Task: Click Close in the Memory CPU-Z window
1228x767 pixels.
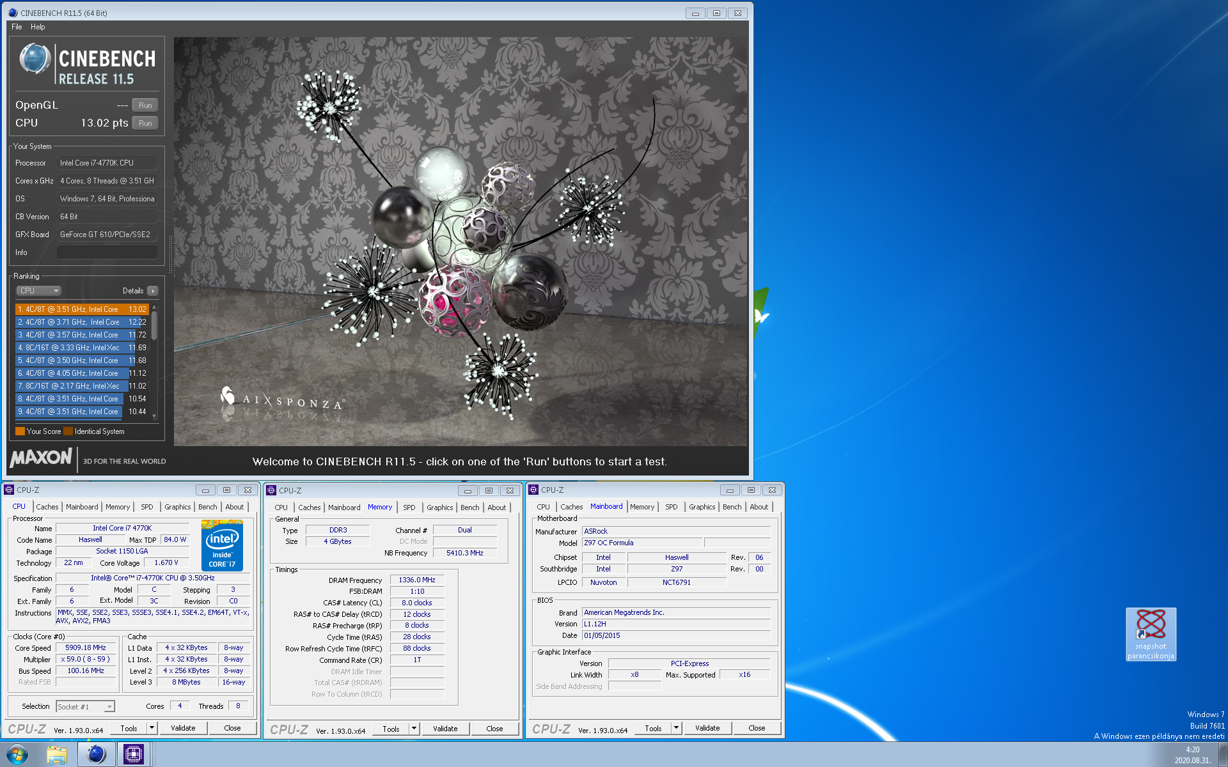Action: click(x=494, y=729)
